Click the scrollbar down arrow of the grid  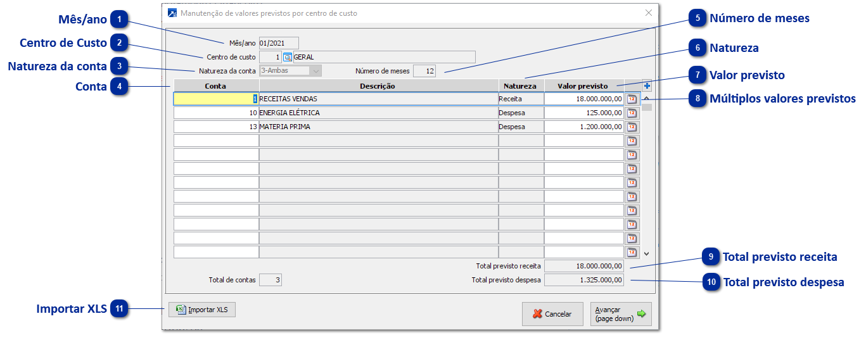[646, 253]
